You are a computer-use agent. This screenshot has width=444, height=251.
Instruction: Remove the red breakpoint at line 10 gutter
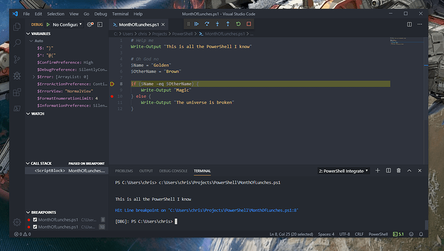[x=112, y=96]
